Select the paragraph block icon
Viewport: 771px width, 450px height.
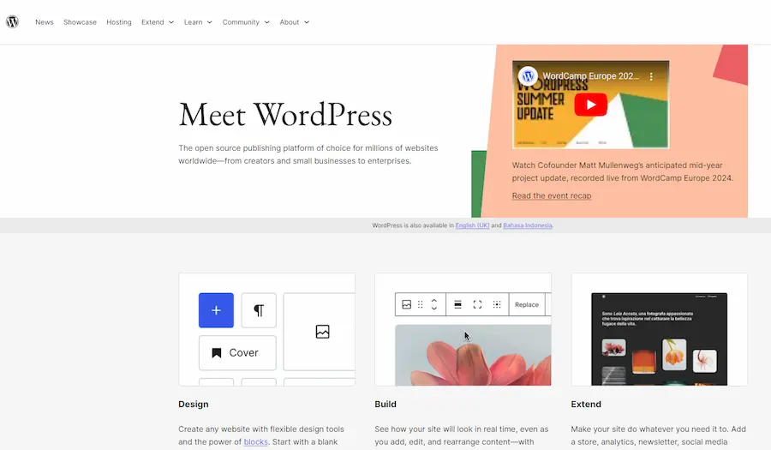[259, 310]
